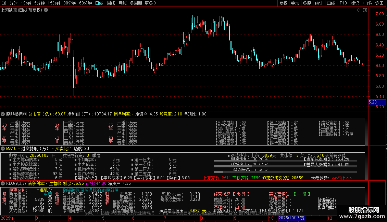The image size is (387, 222).
Task: Select the 日线 daily chart tab
Action: [x=99, y=3]
